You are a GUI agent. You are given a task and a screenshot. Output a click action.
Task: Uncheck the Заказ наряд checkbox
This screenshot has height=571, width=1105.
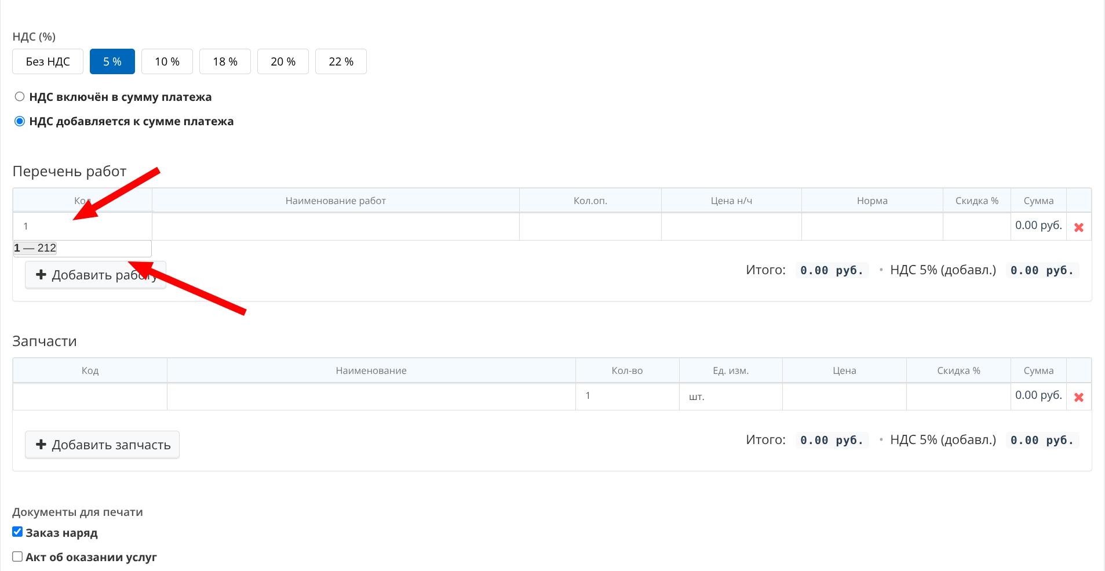[17, 532]
